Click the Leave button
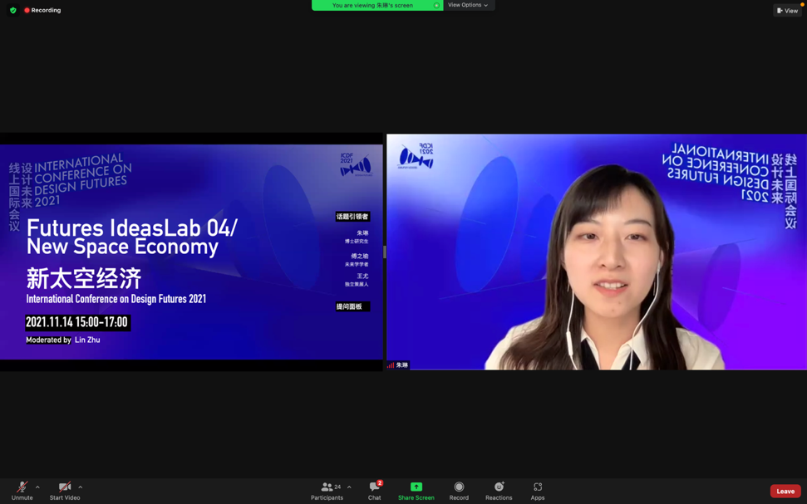This screenshot has width=807, height=504. coord(784,491)
